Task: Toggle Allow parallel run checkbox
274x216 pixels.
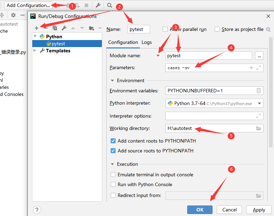Action: [165, 29]
